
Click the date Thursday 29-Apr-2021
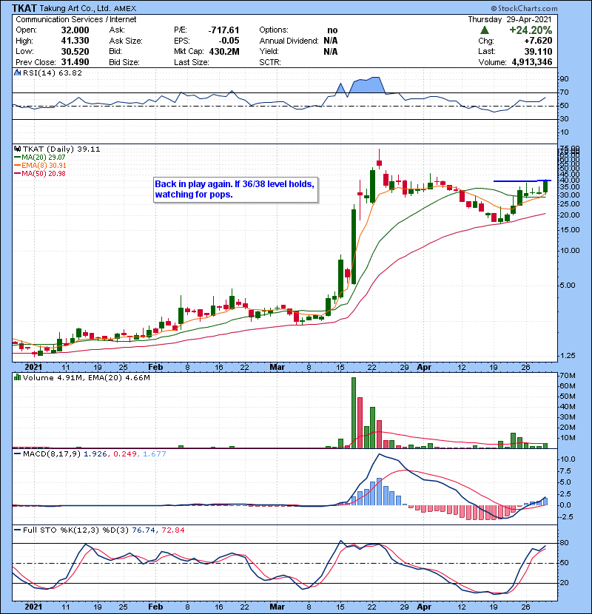(x=510, y=19)
